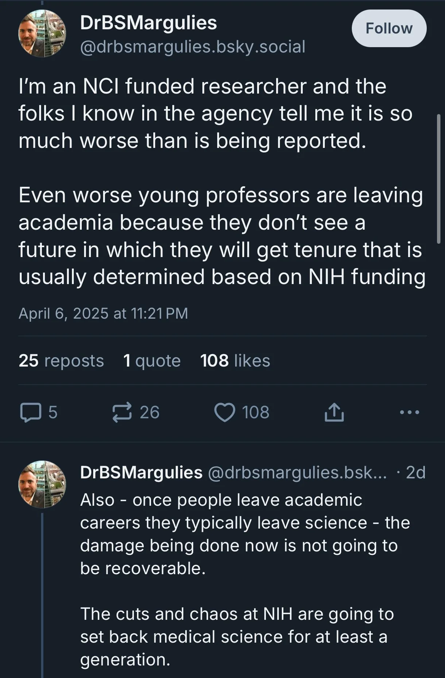This screenshot has height=678, width=445.
Task: Open the 2d reply timestamp
Action: [415, 473]
